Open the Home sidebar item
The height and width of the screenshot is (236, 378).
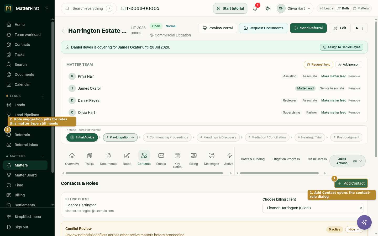tap(25, 25)
